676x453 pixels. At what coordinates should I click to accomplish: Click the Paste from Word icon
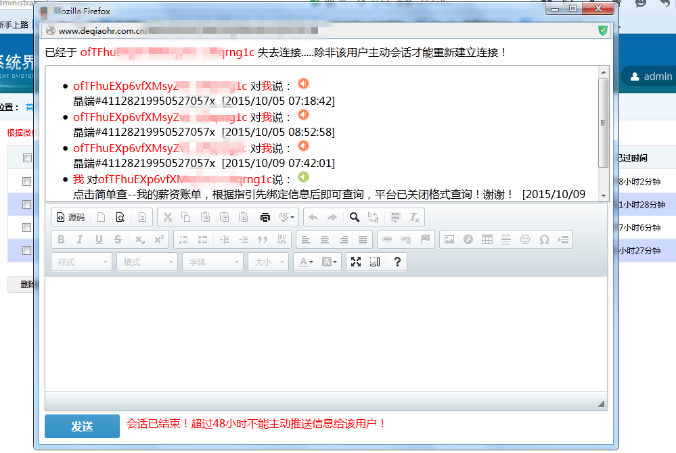[x=243, y=218]
